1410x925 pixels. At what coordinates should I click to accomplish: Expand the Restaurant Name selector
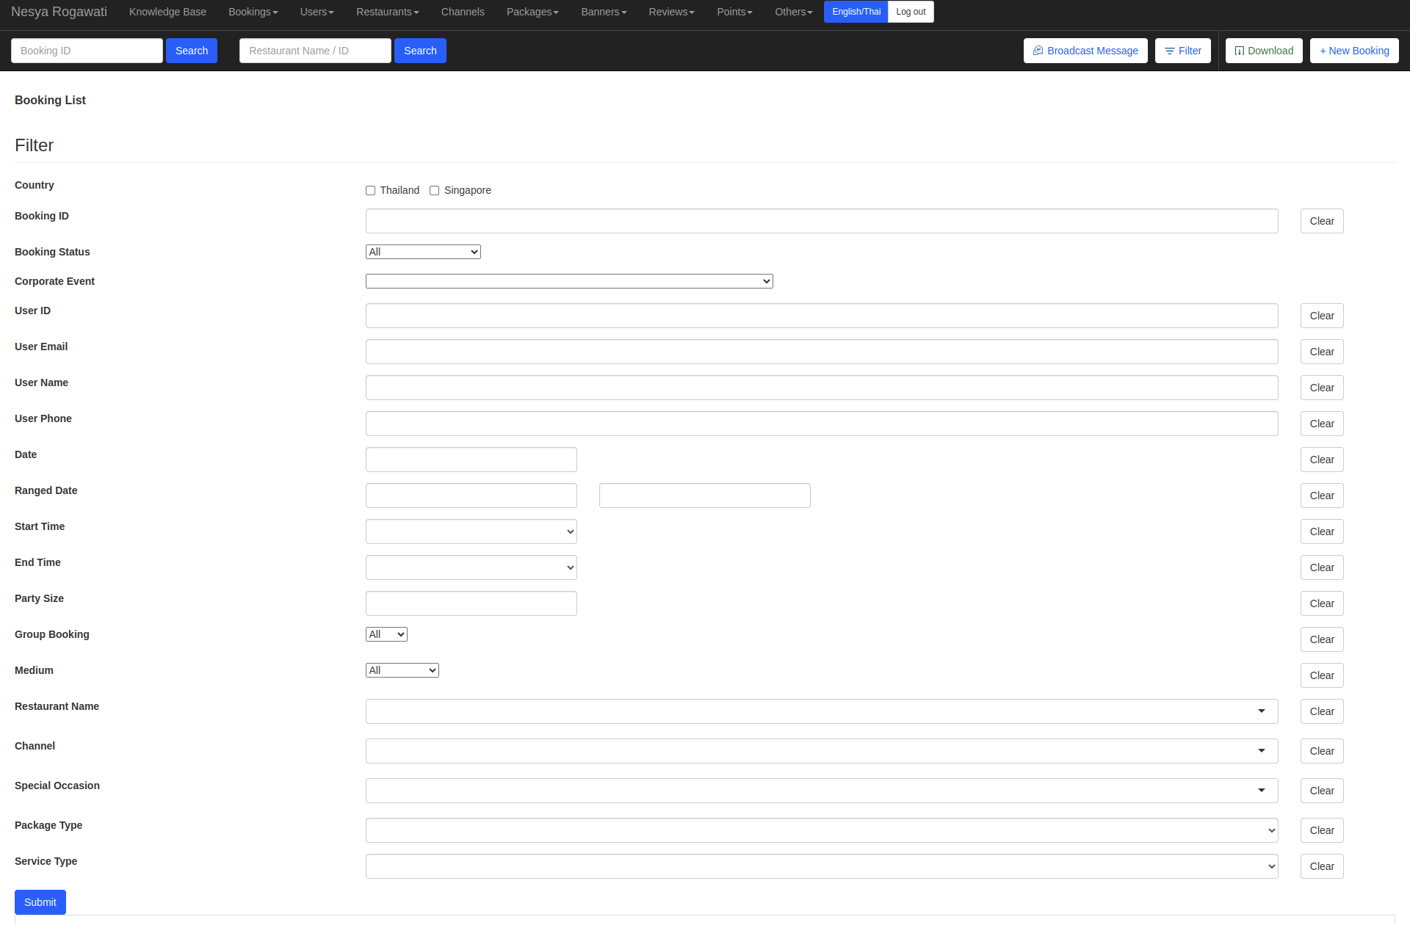pos(821,711)
